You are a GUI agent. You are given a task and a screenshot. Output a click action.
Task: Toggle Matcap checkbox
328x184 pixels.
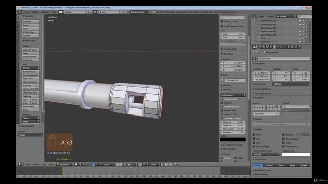pyautogui.click(x=222, y=103)
